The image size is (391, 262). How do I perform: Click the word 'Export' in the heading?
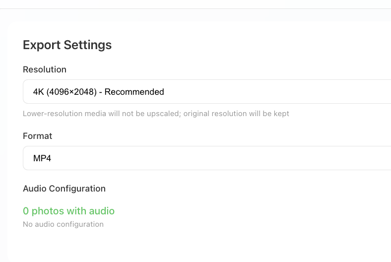[x=41, y=45]
